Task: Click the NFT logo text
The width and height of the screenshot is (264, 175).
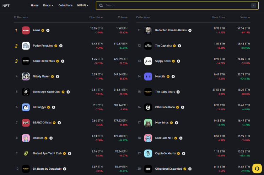Action: 6,6
